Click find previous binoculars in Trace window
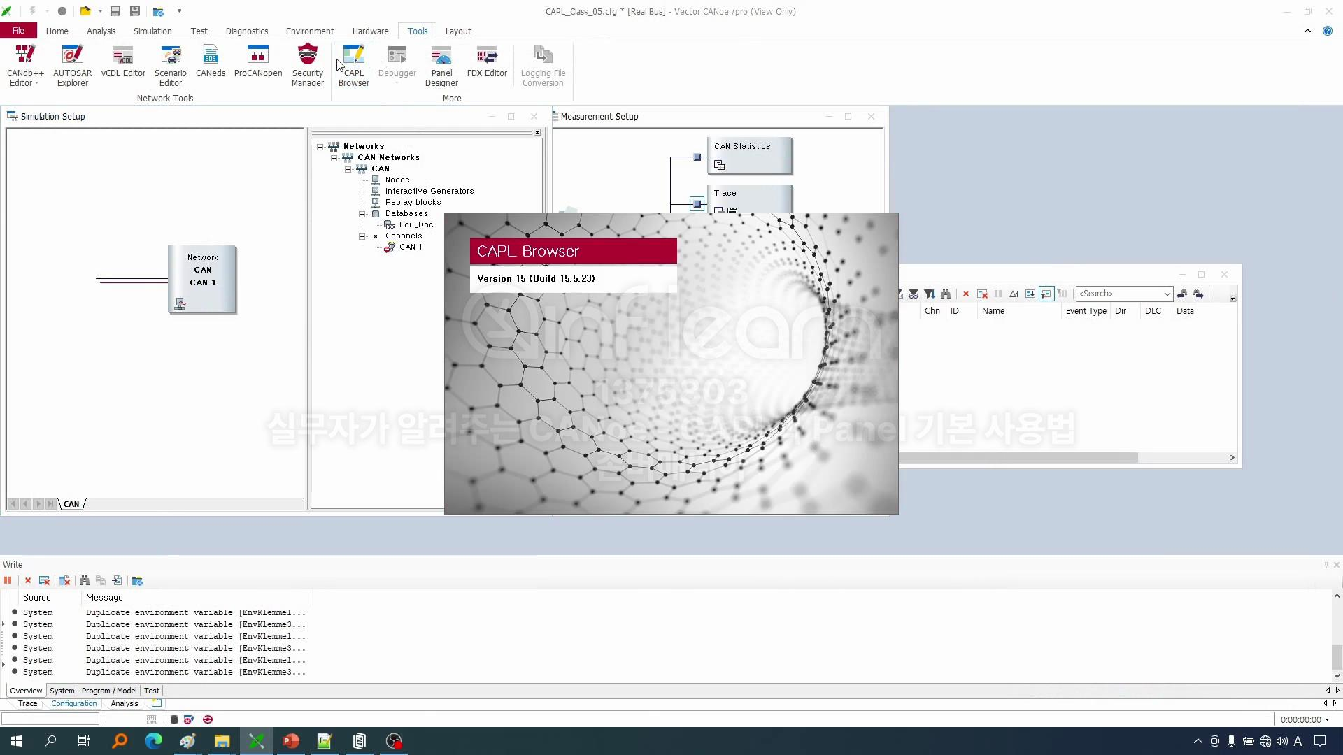The width and height of the screenshot is (1343, 755). pyautogui.click(x=1182, y=294)
